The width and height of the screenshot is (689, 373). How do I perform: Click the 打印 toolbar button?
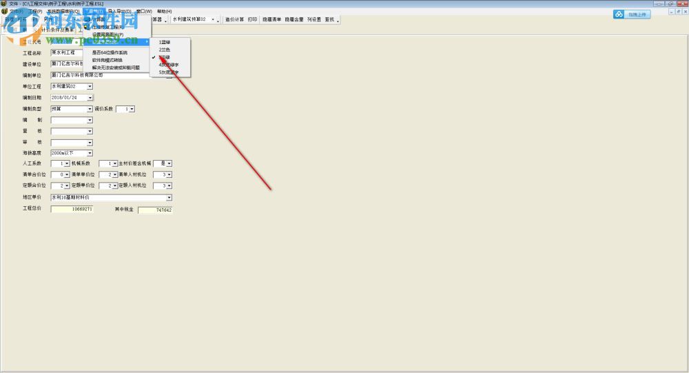(x=252, y=19)
